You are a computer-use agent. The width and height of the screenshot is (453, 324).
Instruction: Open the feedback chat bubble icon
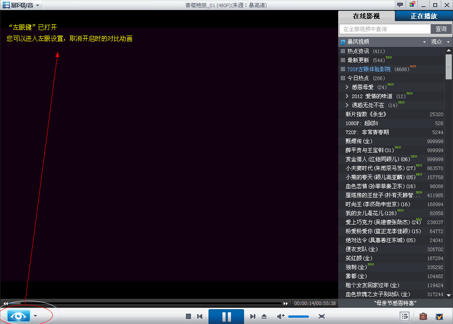pyautogui.click(x=400, y=5)
